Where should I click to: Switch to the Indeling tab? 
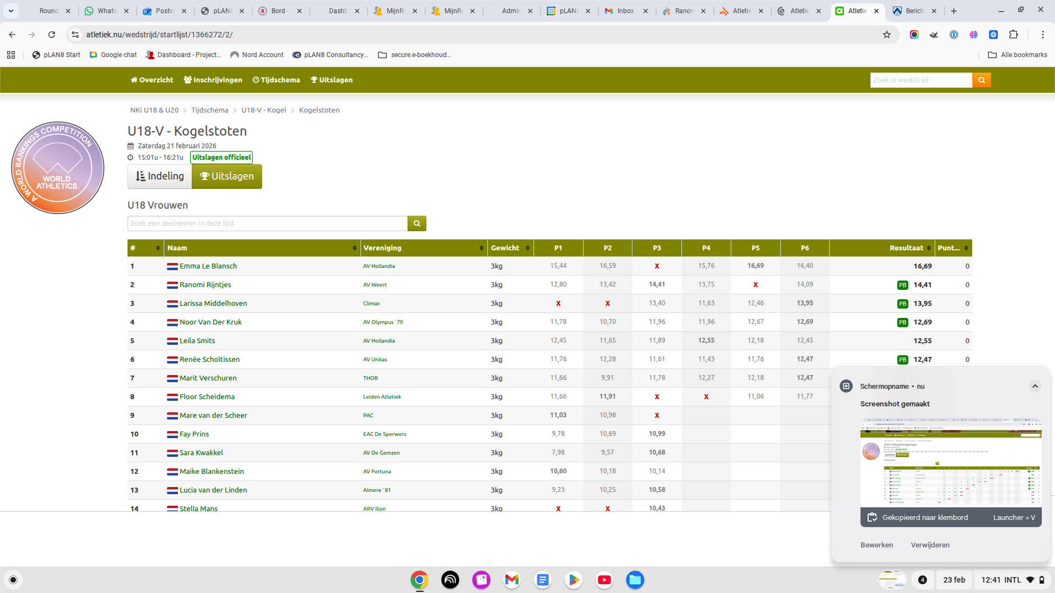tap(159, 176)
